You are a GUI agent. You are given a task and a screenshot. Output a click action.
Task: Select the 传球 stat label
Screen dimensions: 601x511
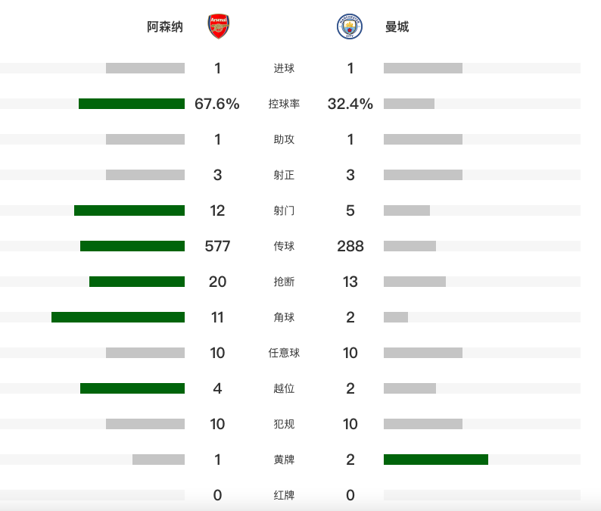pyautogui.click(x=284, y=246)
